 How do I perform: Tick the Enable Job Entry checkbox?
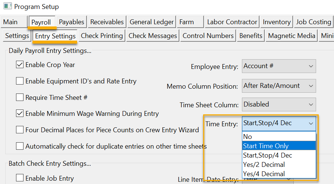coord(20,178)
